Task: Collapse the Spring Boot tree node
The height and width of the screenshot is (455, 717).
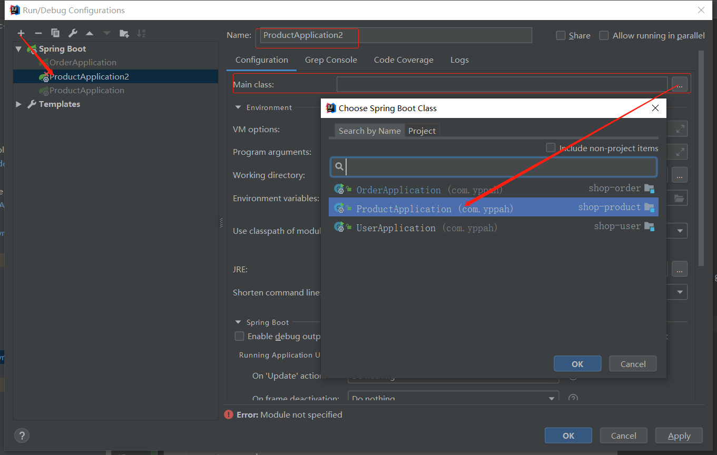Action: pyautogui.click(x=19, y=49)
